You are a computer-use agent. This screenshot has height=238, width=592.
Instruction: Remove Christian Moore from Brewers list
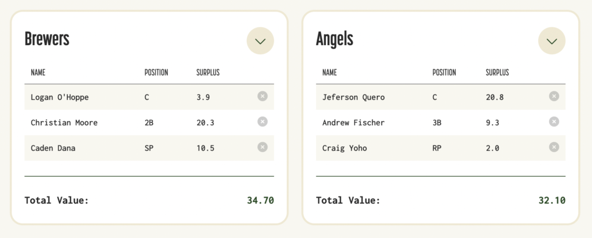point(262,122)
